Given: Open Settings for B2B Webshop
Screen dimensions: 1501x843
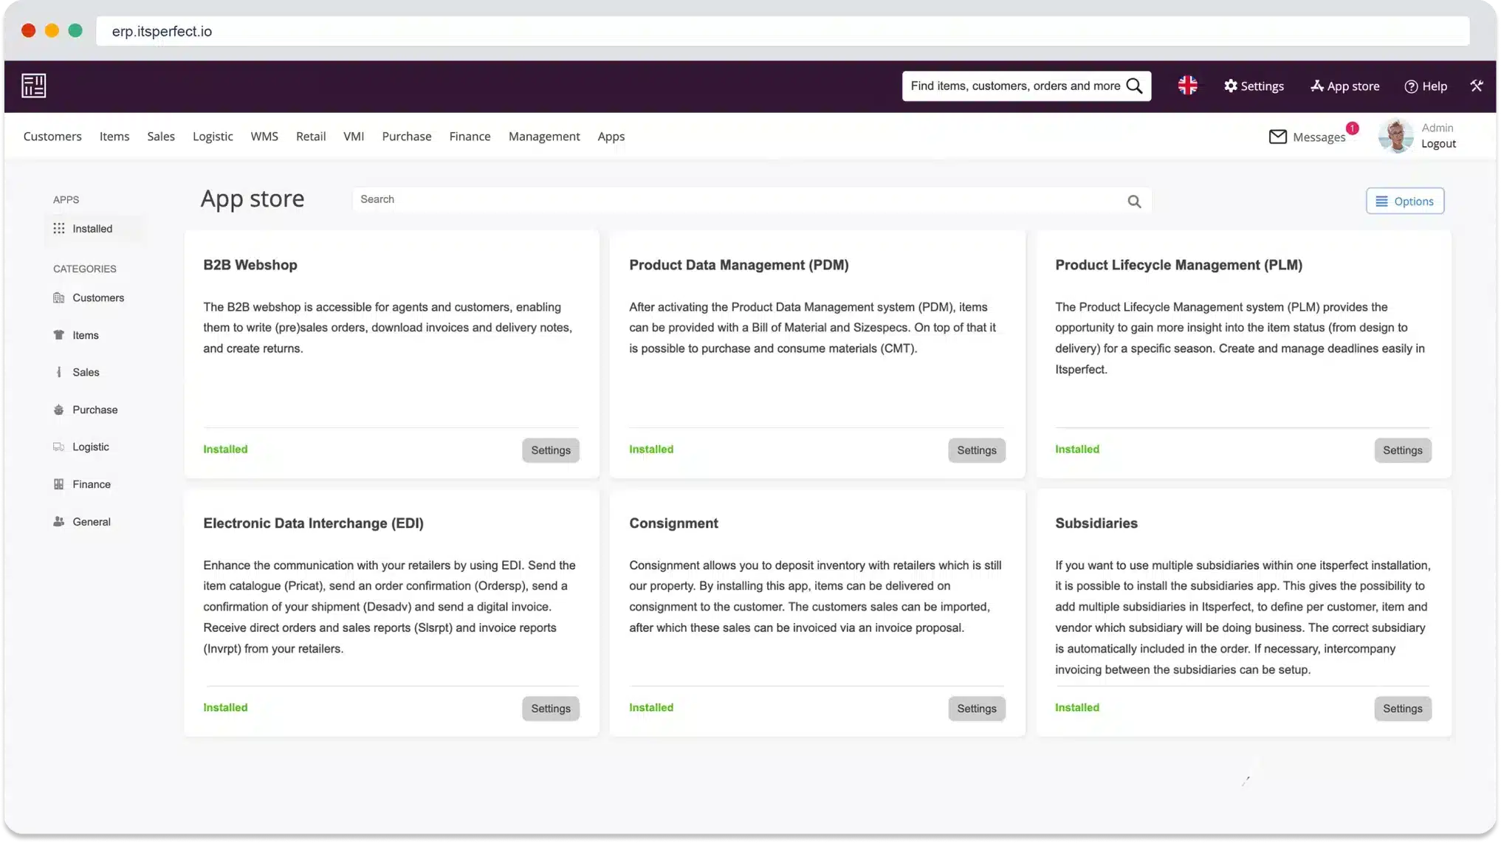Looking at the screenshot, I should [x=551, y=450].
